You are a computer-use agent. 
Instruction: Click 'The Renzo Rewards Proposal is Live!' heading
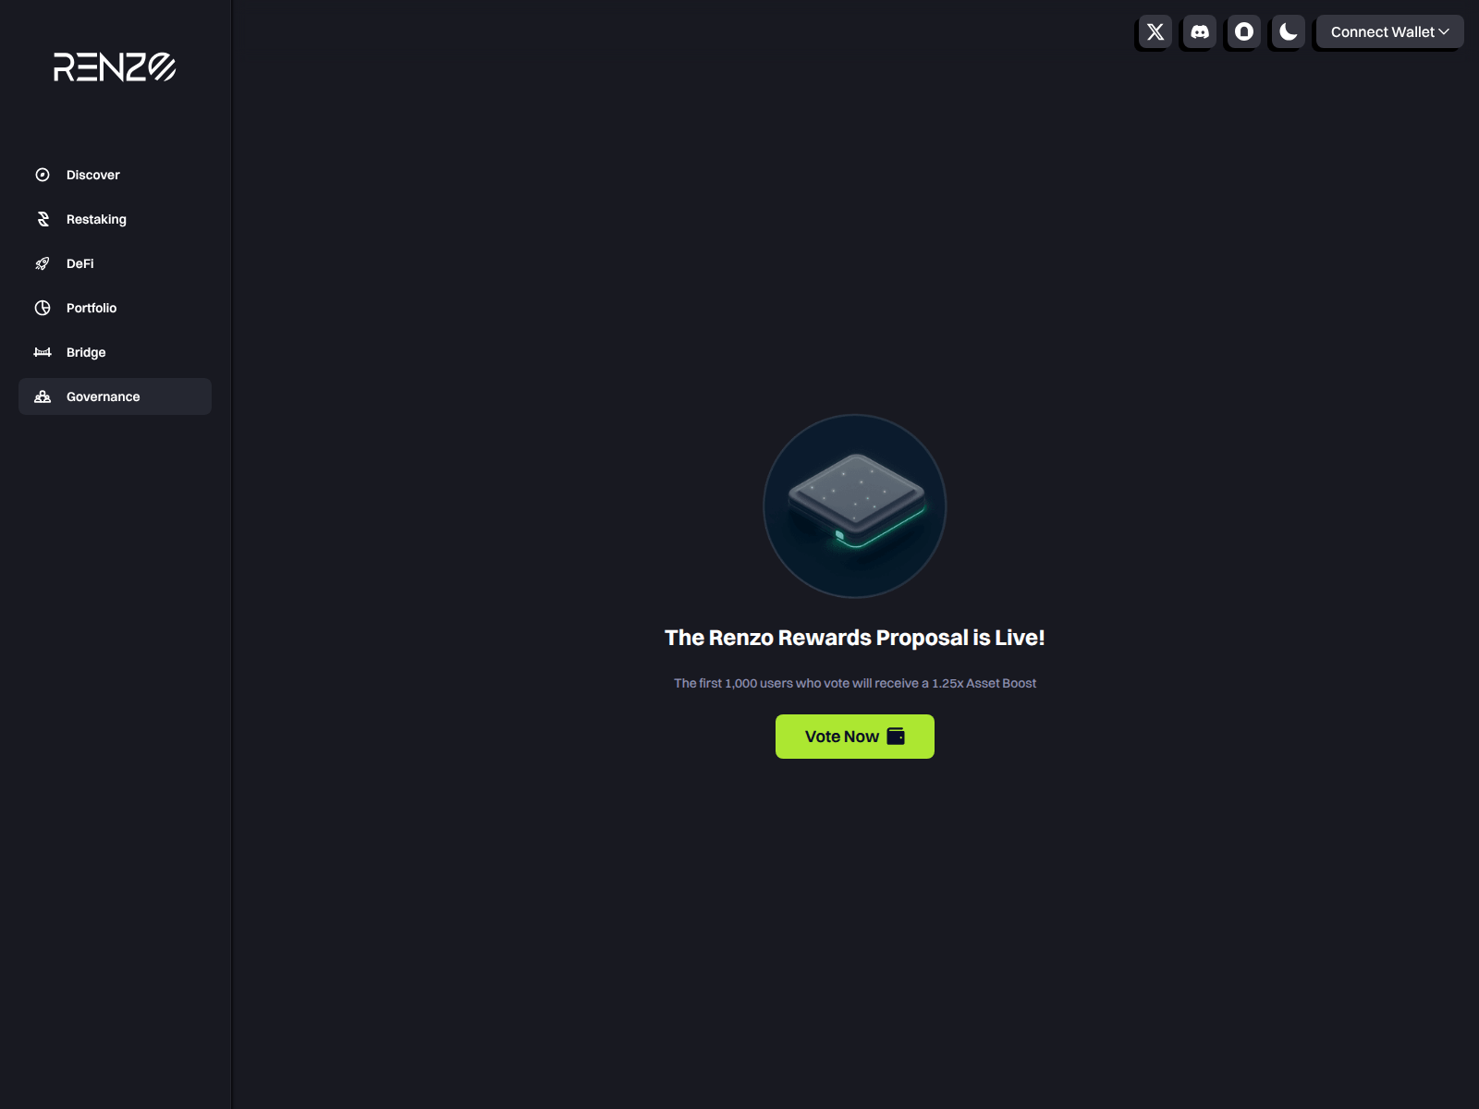[x=855, y=638]
